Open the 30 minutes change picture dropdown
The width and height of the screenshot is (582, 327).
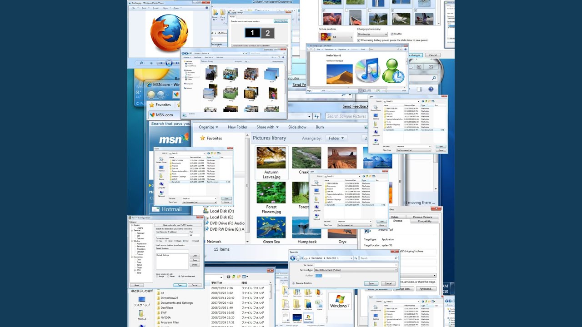(x=372, y=34)
